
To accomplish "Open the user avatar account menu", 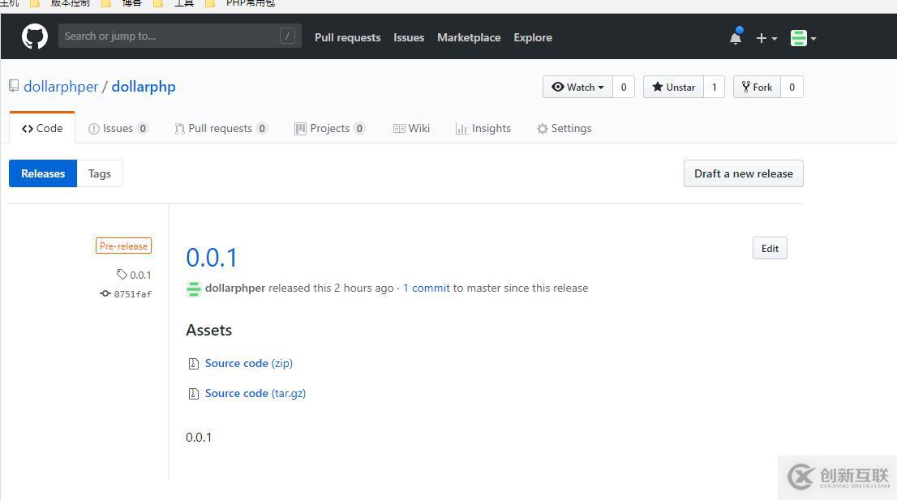I will 803,38.
